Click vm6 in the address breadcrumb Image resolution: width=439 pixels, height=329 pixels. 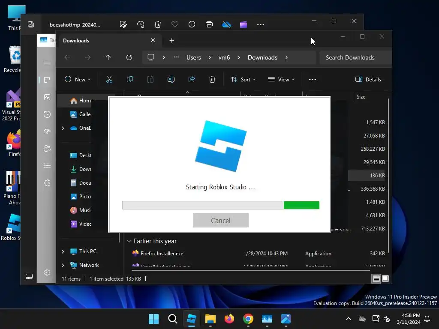click(224, 57)
